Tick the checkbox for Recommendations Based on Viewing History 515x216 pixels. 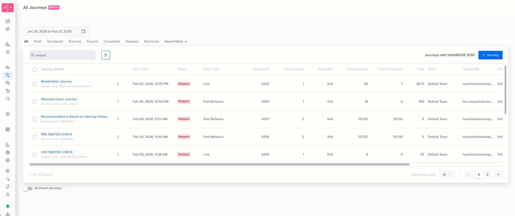(x=35, y=119)
